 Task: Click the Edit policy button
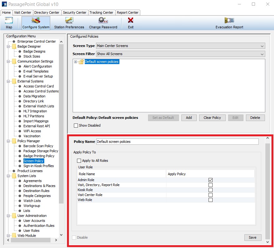coord(235,118)
